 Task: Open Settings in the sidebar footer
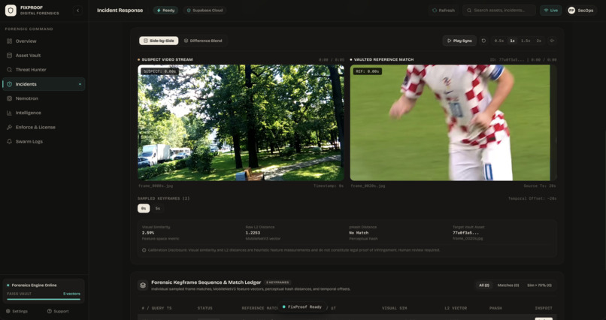click(x=17, y=311)
